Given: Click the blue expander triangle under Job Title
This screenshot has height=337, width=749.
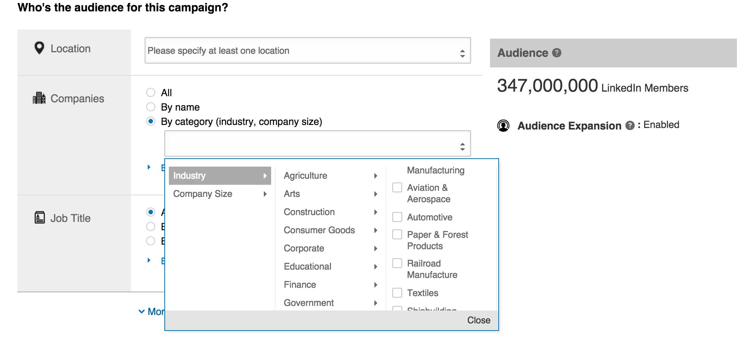Looking at the screenshot, I should 148,260.
